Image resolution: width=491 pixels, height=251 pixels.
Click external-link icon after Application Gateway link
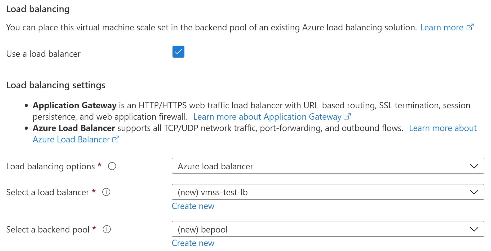tap(347, 117)
